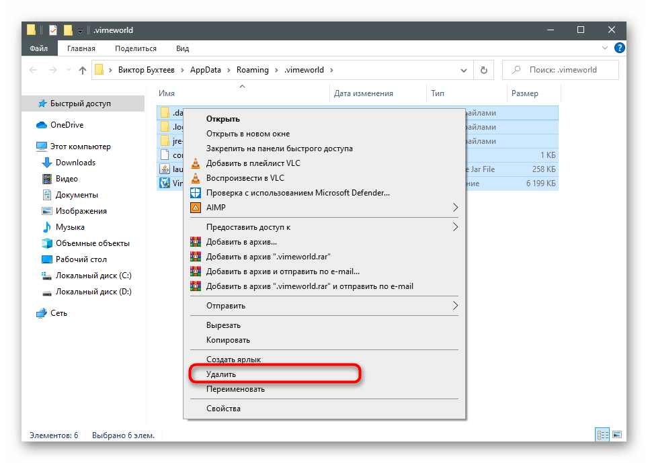Click the forward navigation arrow
The height and width of the screenshot is (463, 648).
[53, 70]
